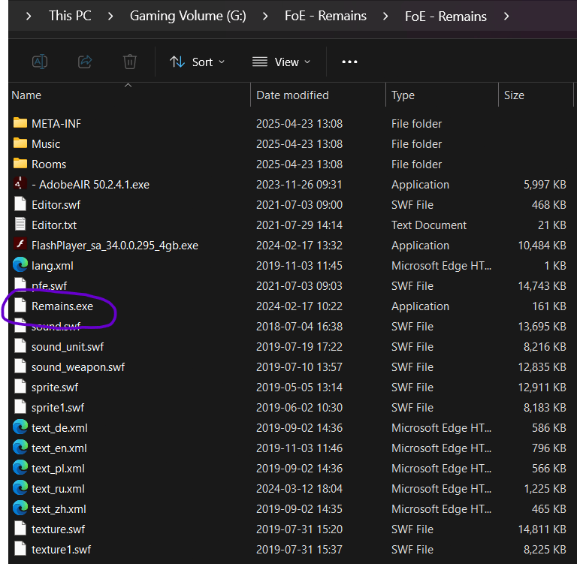The height and width of the screenshot is (564, 577).
Task: Select the sound_weapon.swf file icon
Action: click(20, 366)
